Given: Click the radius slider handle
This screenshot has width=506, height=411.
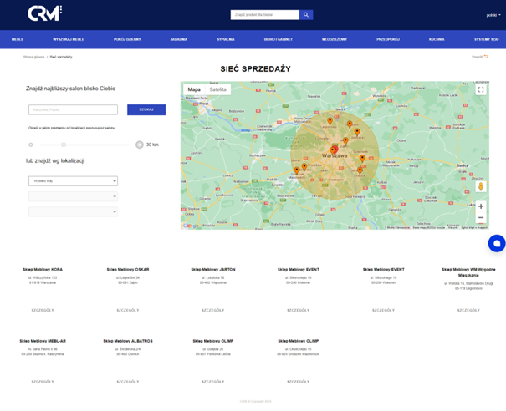Looking at the screenshot, I should (x=64, y=145).
